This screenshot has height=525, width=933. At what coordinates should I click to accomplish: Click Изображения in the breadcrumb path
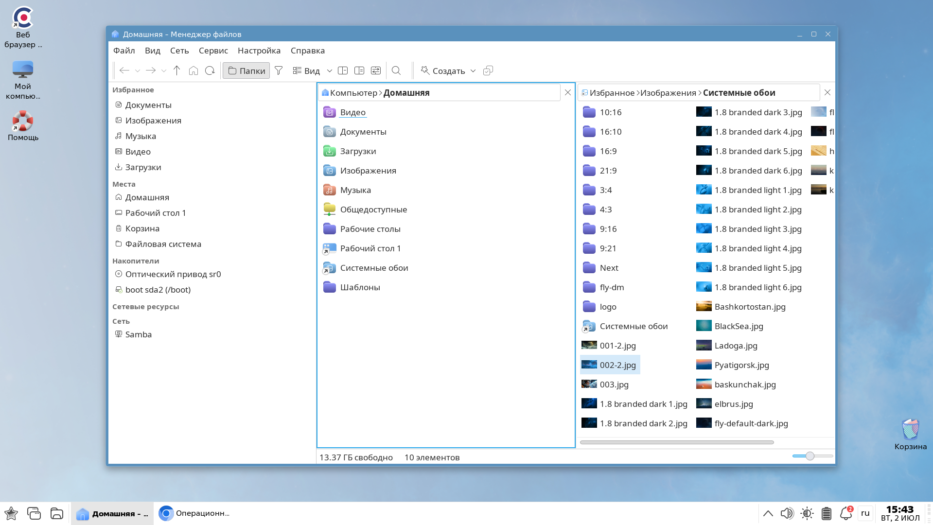click(x=668, y=93)
